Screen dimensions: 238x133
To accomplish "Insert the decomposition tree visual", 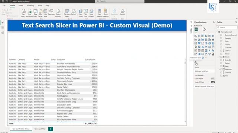I will (199, 54).
